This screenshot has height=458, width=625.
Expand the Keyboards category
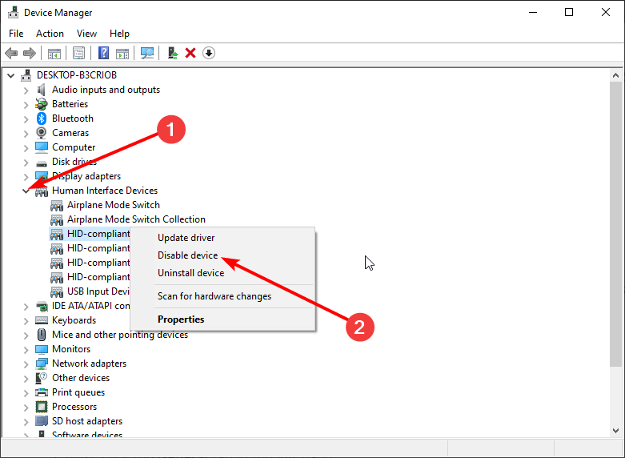[26, 321]
